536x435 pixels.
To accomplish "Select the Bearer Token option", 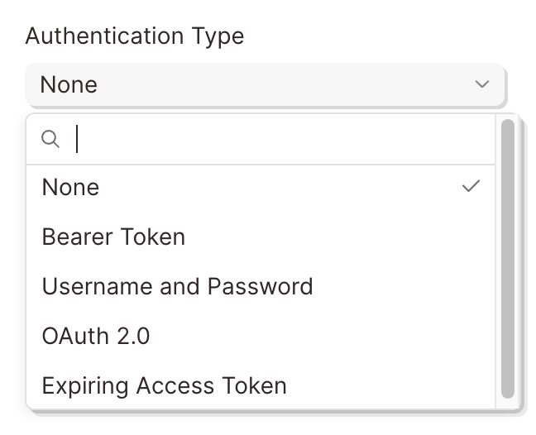I will (x=113, y=237).
